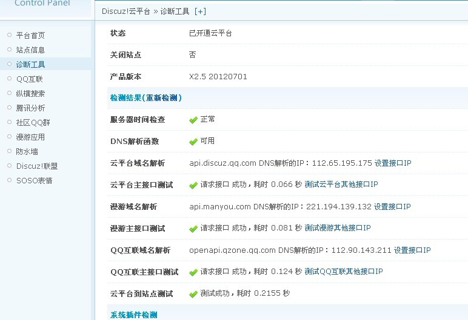The image size is (468, 320).
Task: Click green checkmark beside 服务器时间检查 正常
Action: [x=193, y=120]
